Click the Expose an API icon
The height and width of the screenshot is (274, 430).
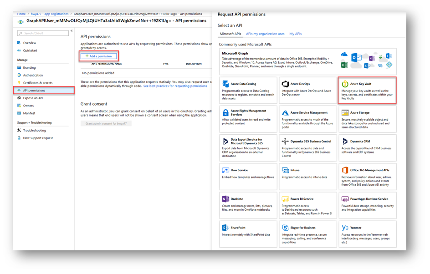click(19, 98)
